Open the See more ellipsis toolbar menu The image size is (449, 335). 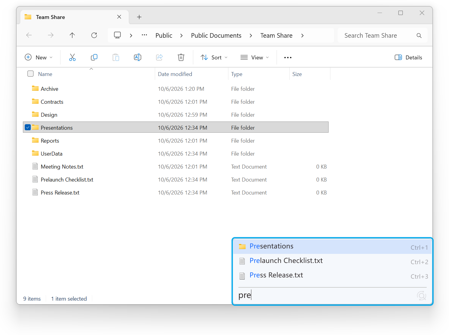point(288,58)
